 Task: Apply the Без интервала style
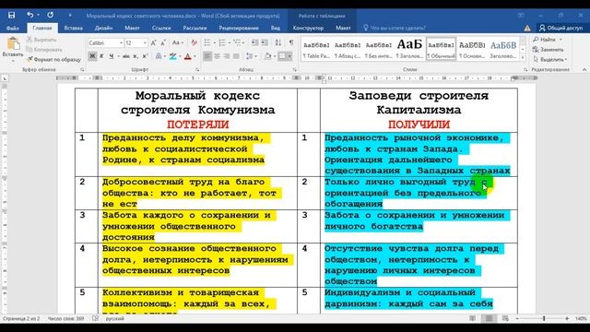[x=379, y=49]
